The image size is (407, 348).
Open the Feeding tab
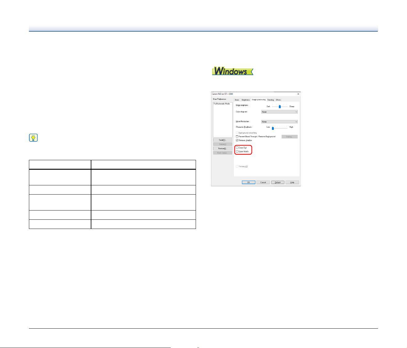[x=271, y=100]
